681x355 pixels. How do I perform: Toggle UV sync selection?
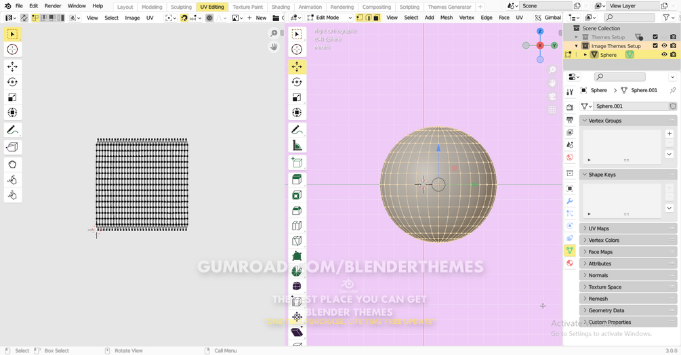[x=24, y=18]
